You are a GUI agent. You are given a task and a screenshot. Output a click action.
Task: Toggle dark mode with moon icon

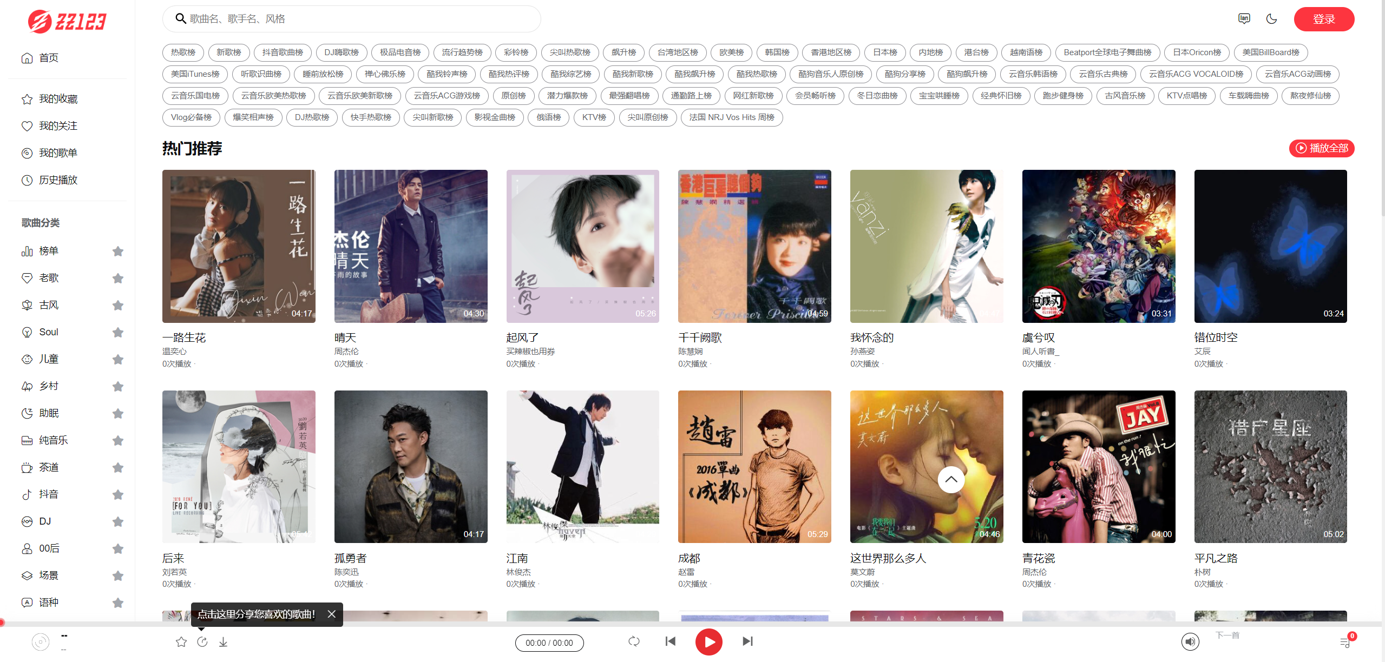point(1271,19)
